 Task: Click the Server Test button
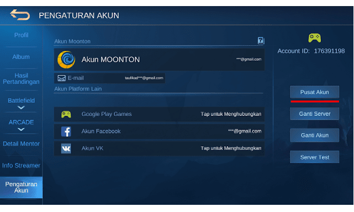[x=314, y=157]
